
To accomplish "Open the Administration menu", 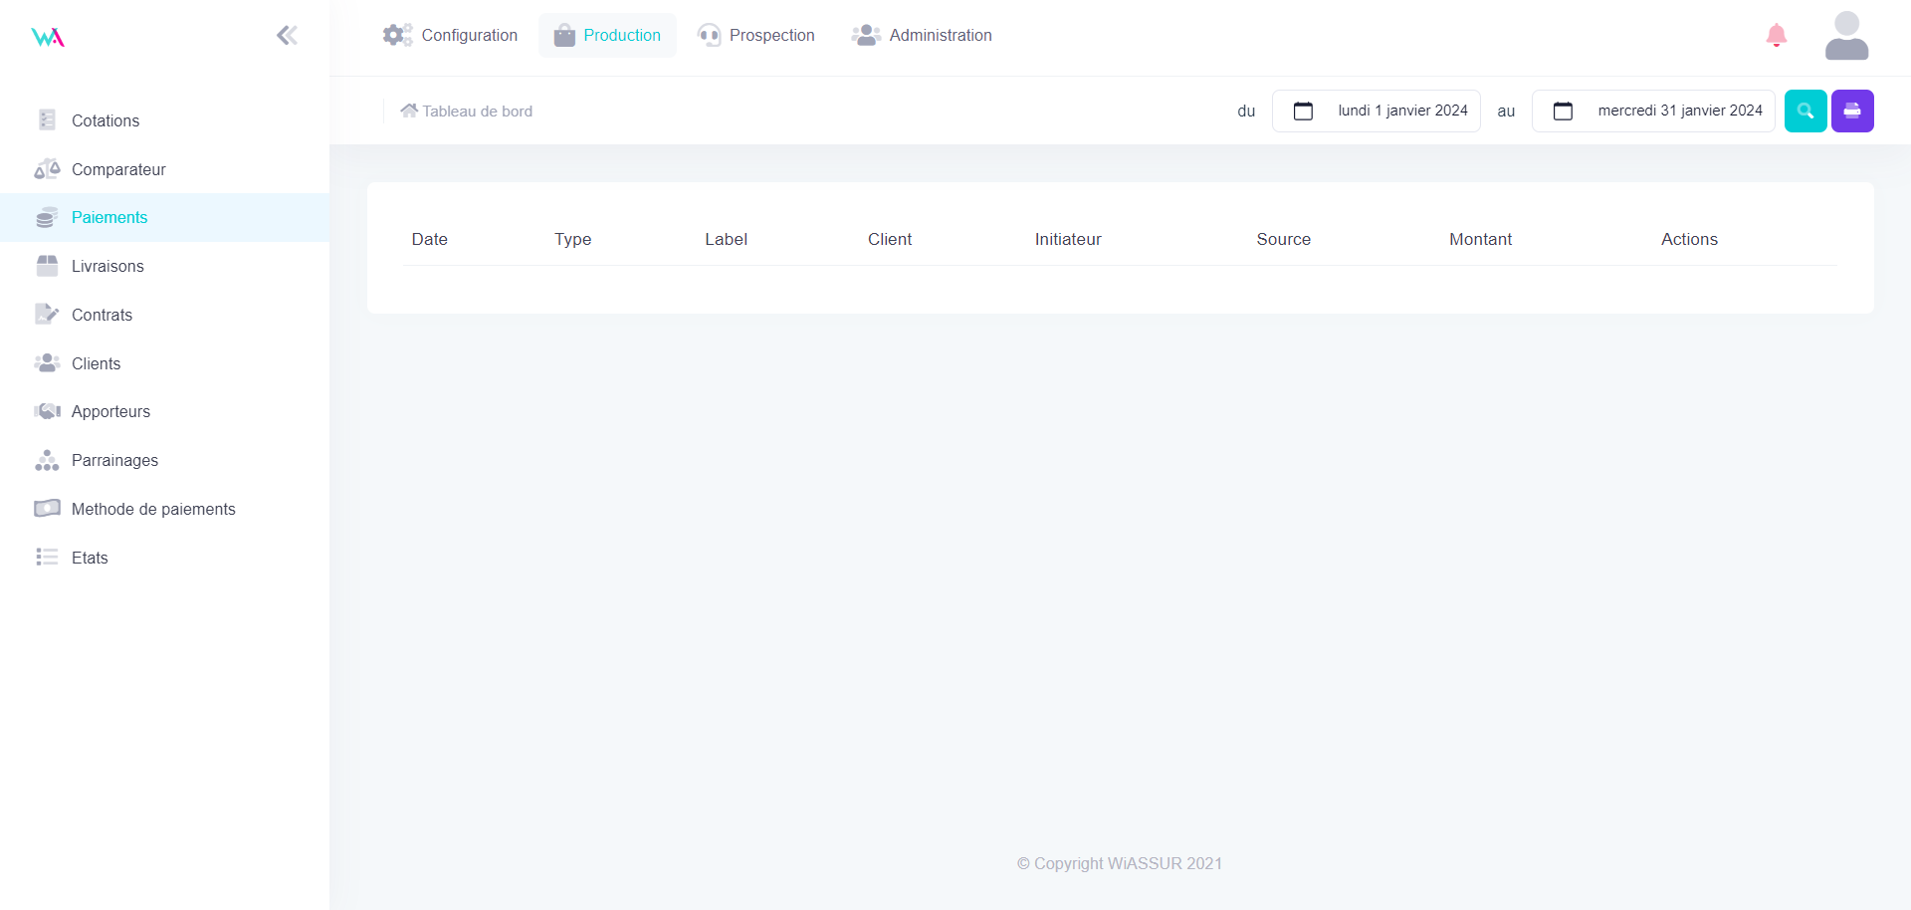I will (x=922, y=36).
